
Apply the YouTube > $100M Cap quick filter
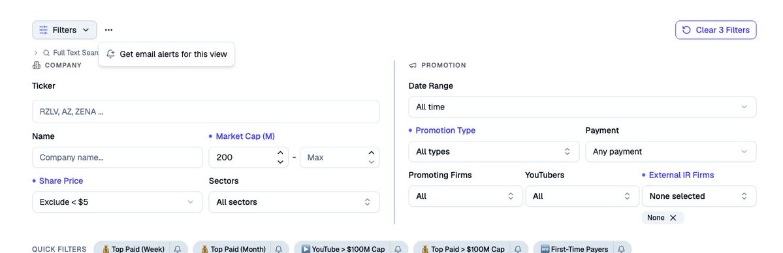[x=343, y=249]
